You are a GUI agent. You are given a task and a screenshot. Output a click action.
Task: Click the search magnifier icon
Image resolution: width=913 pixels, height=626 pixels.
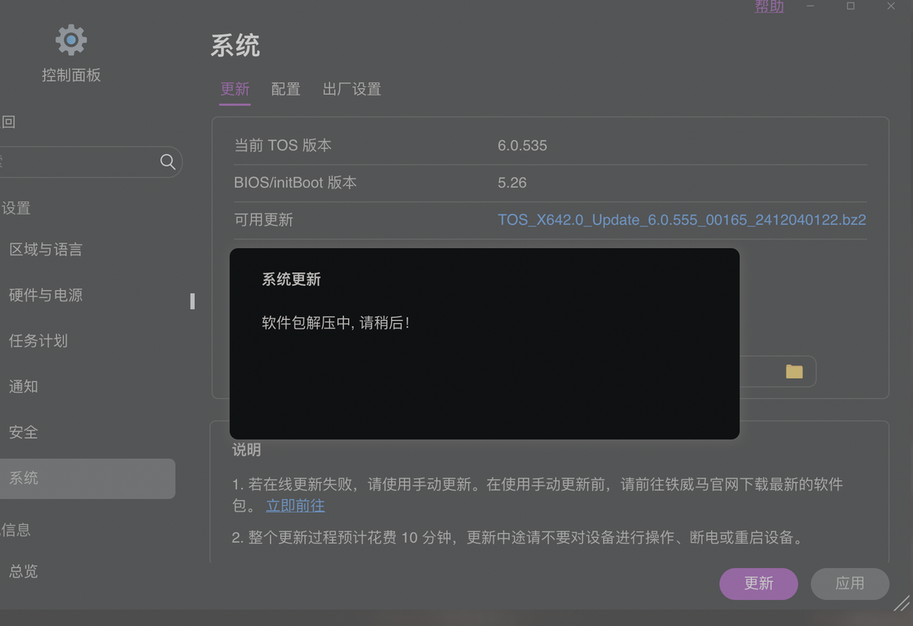(x=167, y=162)
